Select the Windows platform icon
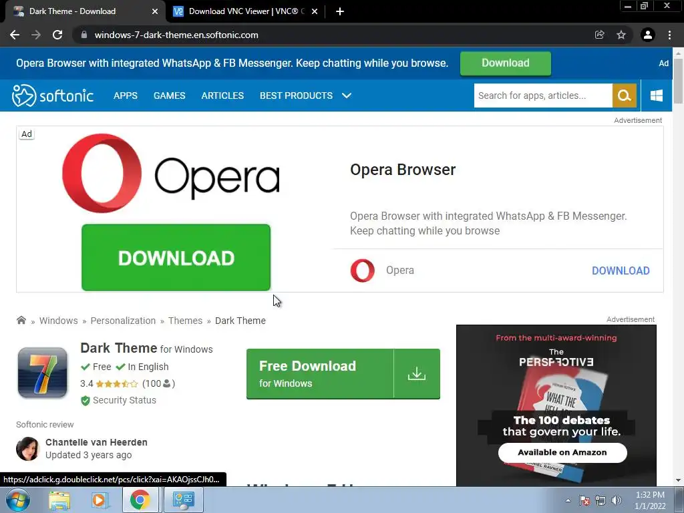 coord(657,96)
